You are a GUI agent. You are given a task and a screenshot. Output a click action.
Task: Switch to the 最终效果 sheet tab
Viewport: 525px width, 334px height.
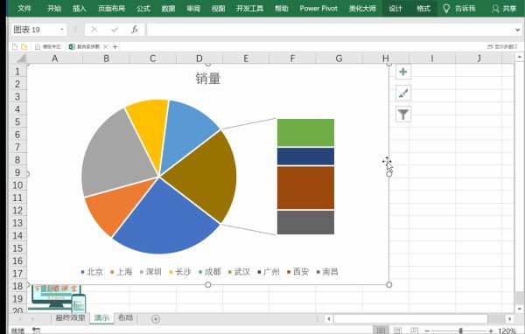(x=70, y=317)
